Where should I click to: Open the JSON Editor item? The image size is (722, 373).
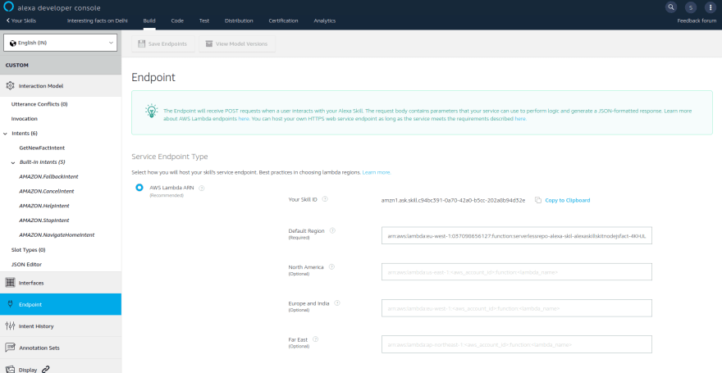[x=26, y=265]
